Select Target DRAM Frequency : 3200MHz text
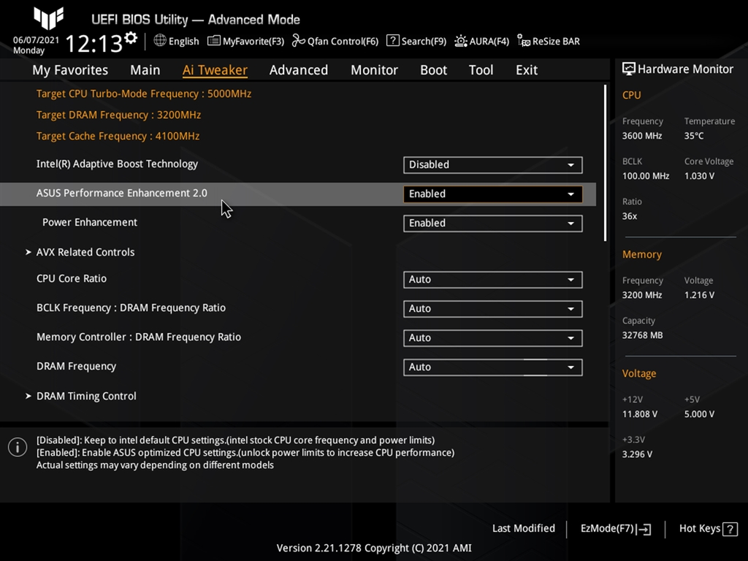 click(119, 115)
